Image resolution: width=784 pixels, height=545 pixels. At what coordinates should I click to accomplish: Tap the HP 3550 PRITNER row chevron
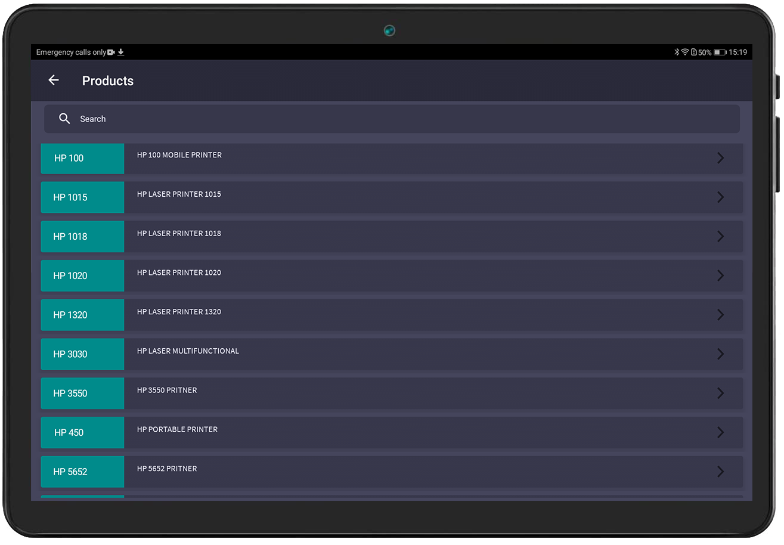click(x=720, y=394)
